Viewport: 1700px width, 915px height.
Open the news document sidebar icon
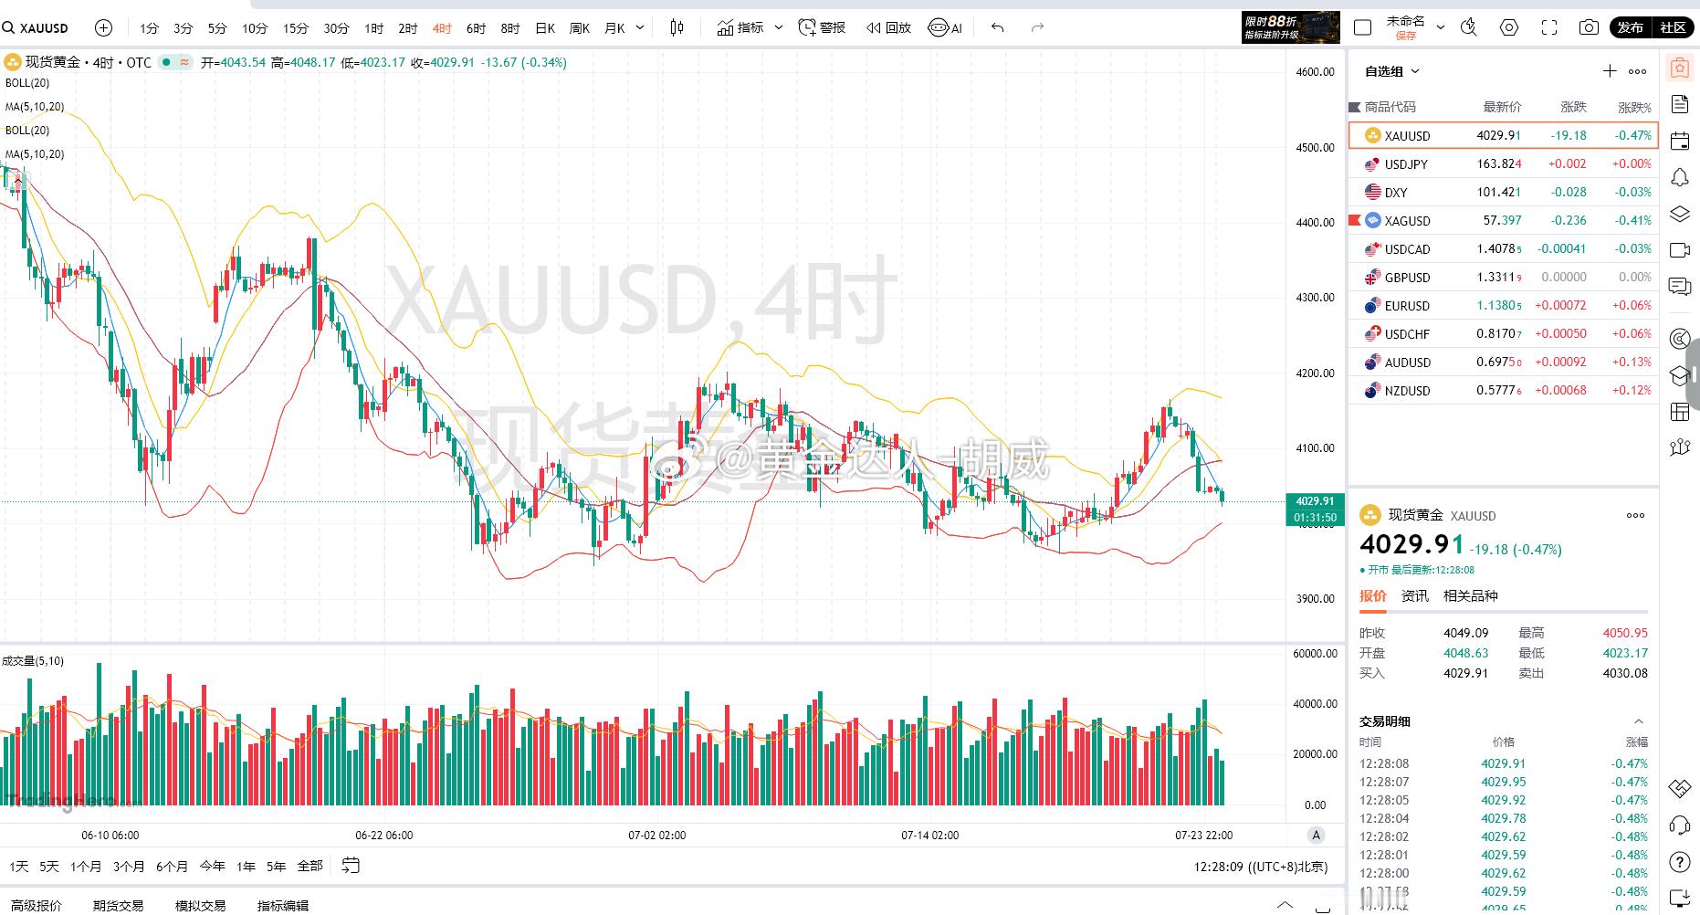[1680, 104]
